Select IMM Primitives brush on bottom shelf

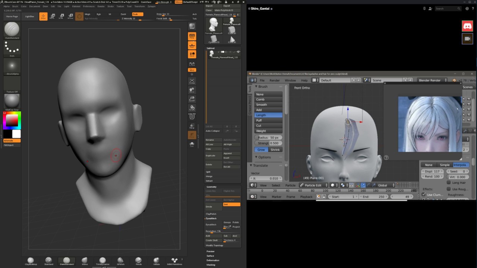(174, 261)
